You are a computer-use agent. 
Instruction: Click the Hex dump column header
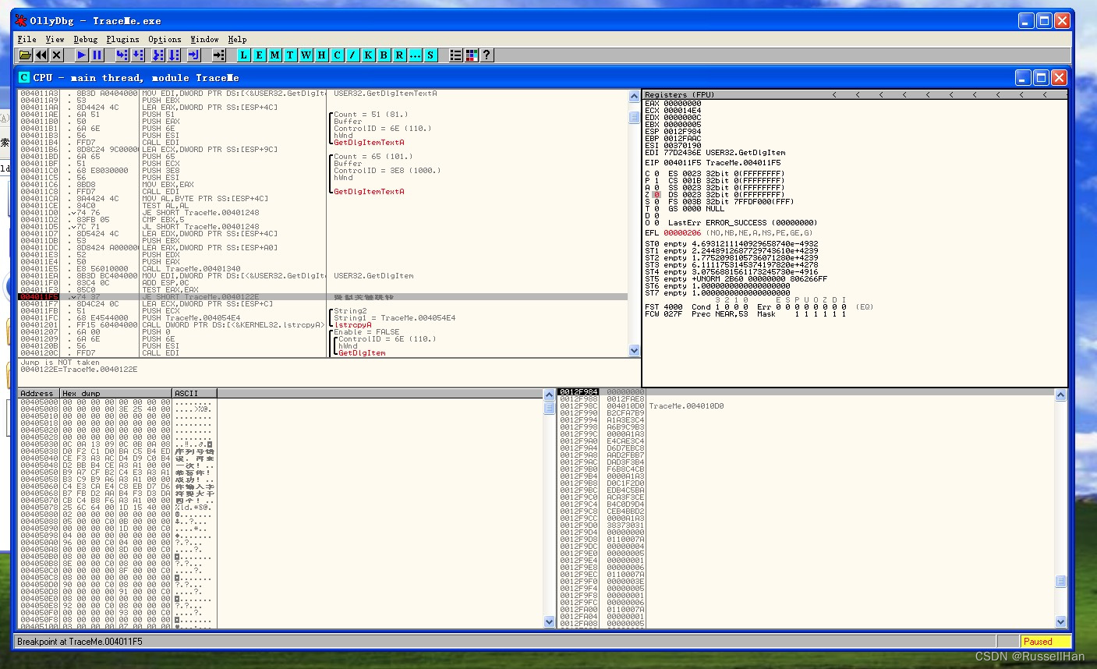point(116,393)
